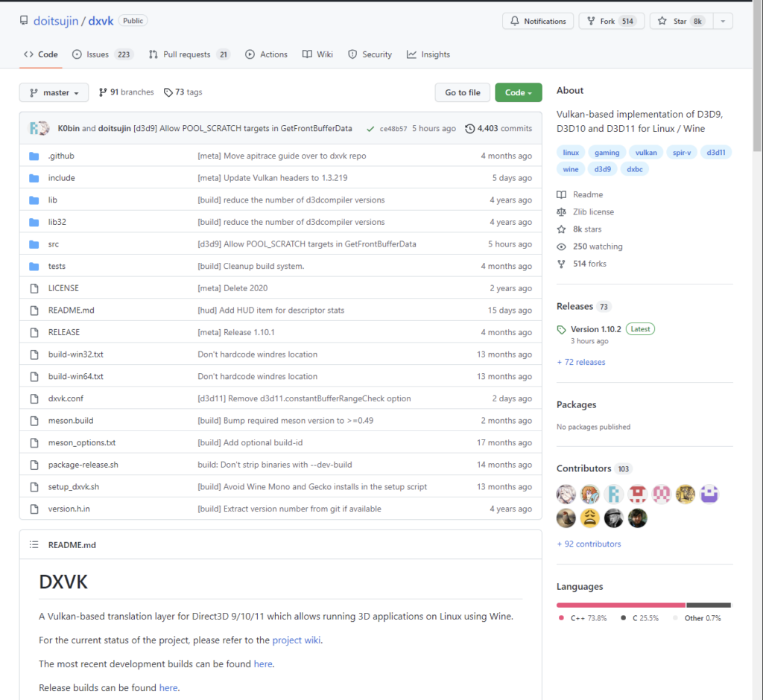Click the Fork icon button
This screenshot has height=700, width=763.
tap(591, 21)
